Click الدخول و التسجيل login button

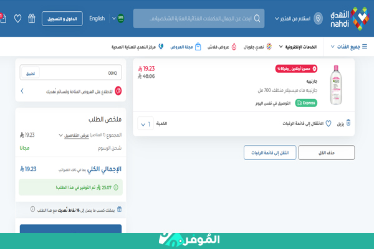(x=62, y=19)
